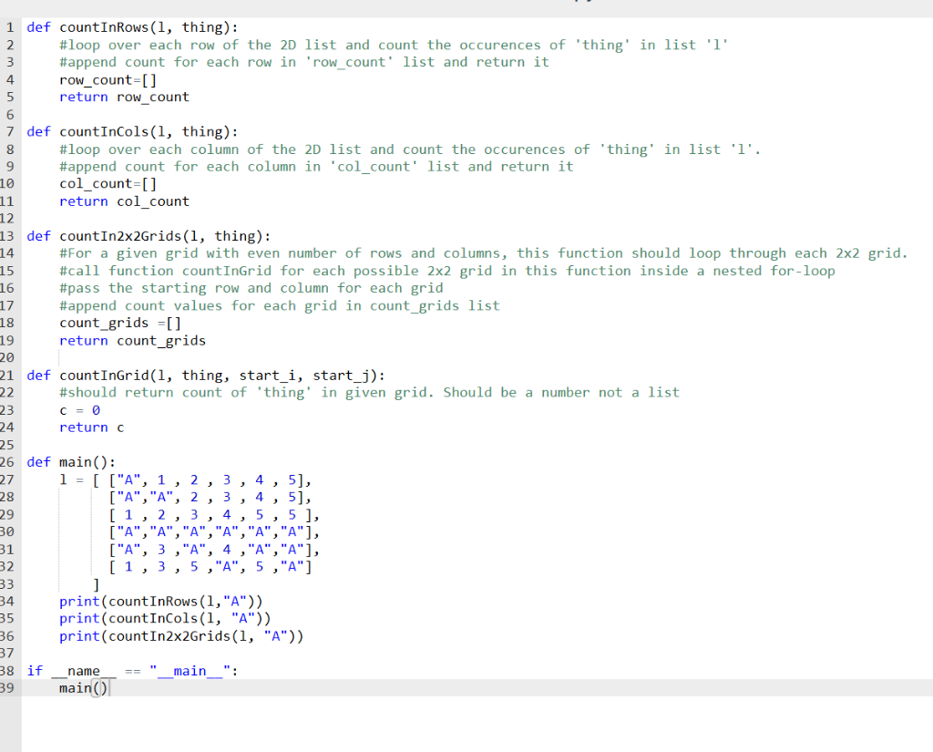Click line number 13 in the gutter
Image resolution: width=933 pixels, height=752 pixels.
click(x=8, y=235)
